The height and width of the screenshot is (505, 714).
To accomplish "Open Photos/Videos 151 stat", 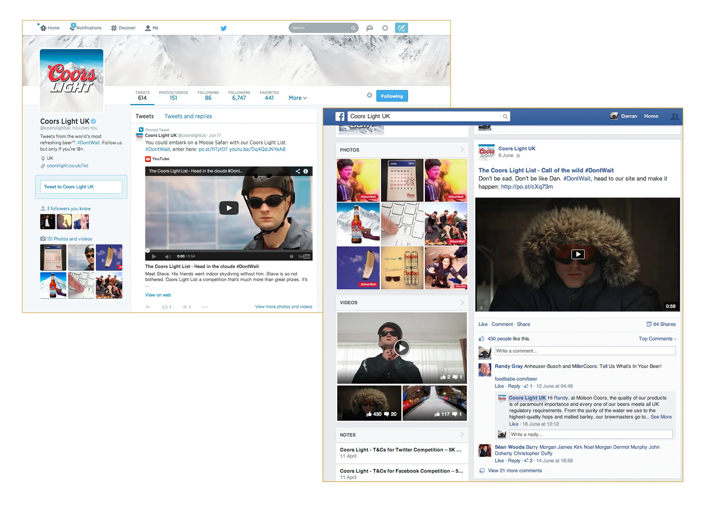I will 173,96.
